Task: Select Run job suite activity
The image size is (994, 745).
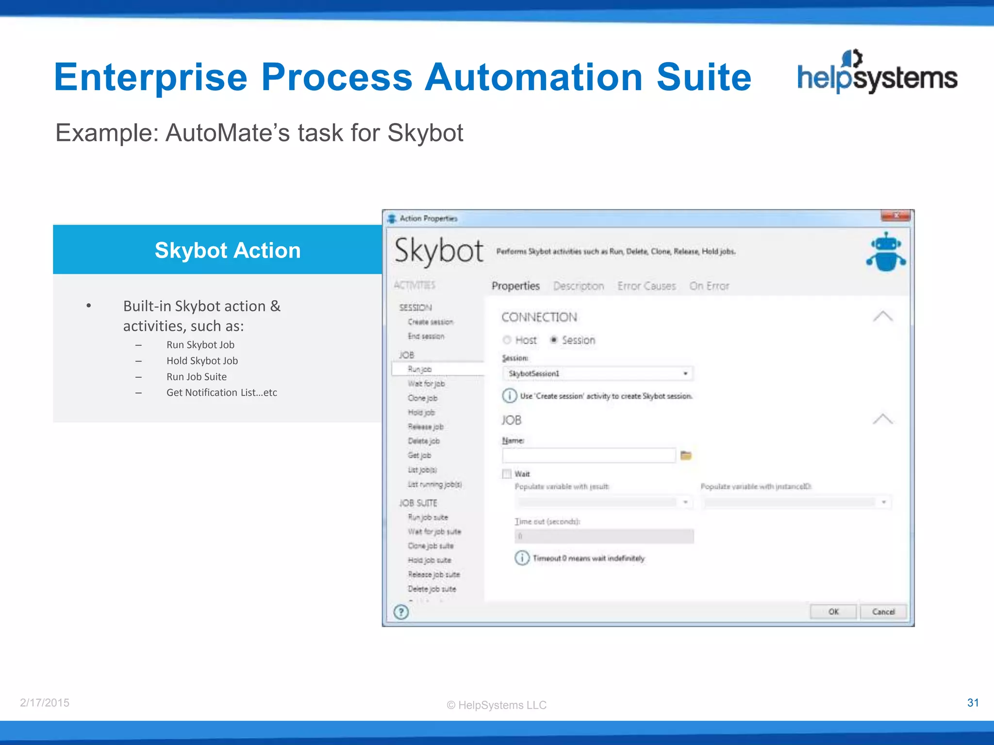Action: pos(428,518)
